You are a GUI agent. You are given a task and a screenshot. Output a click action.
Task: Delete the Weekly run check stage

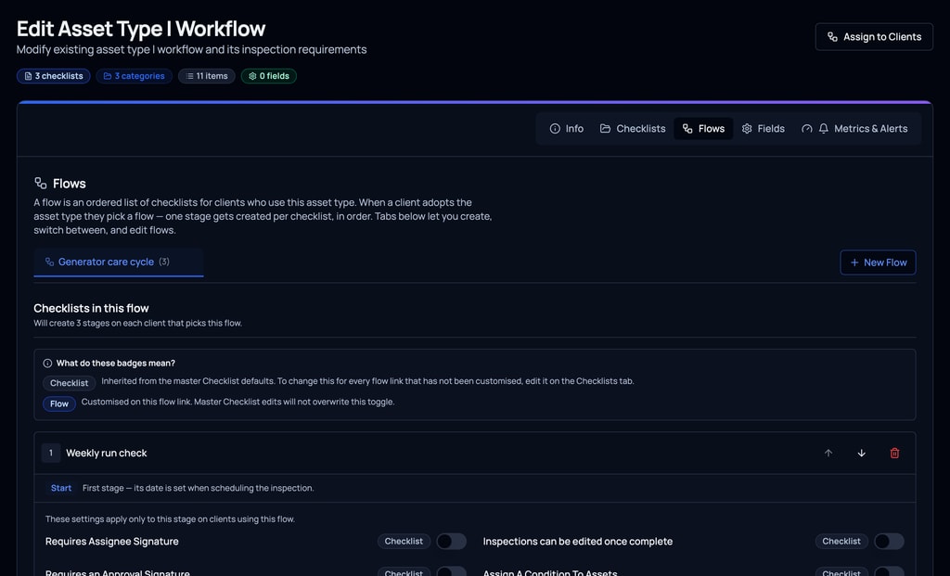tap(894, 453)
